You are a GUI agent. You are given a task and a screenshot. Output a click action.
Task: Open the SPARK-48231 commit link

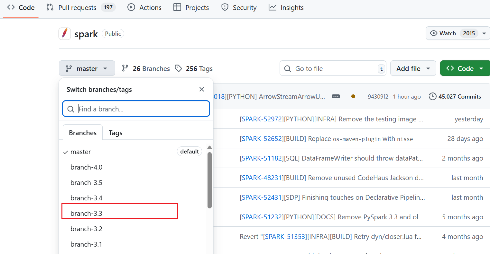coord(262,178)
